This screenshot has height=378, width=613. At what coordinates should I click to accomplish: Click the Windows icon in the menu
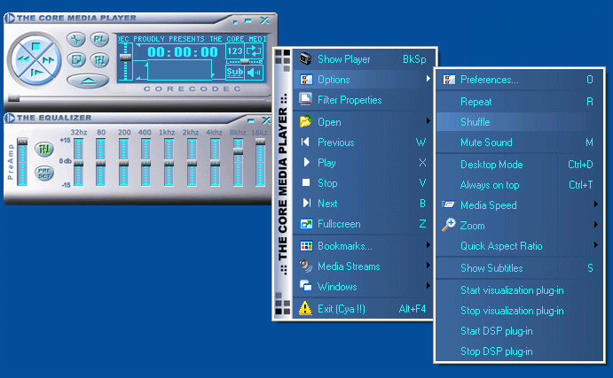coord(306,286)
